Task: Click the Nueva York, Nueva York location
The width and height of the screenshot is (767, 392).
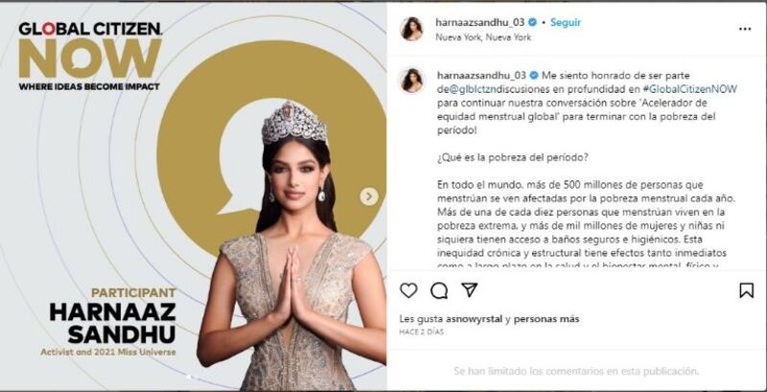Action: pos(483,37)
